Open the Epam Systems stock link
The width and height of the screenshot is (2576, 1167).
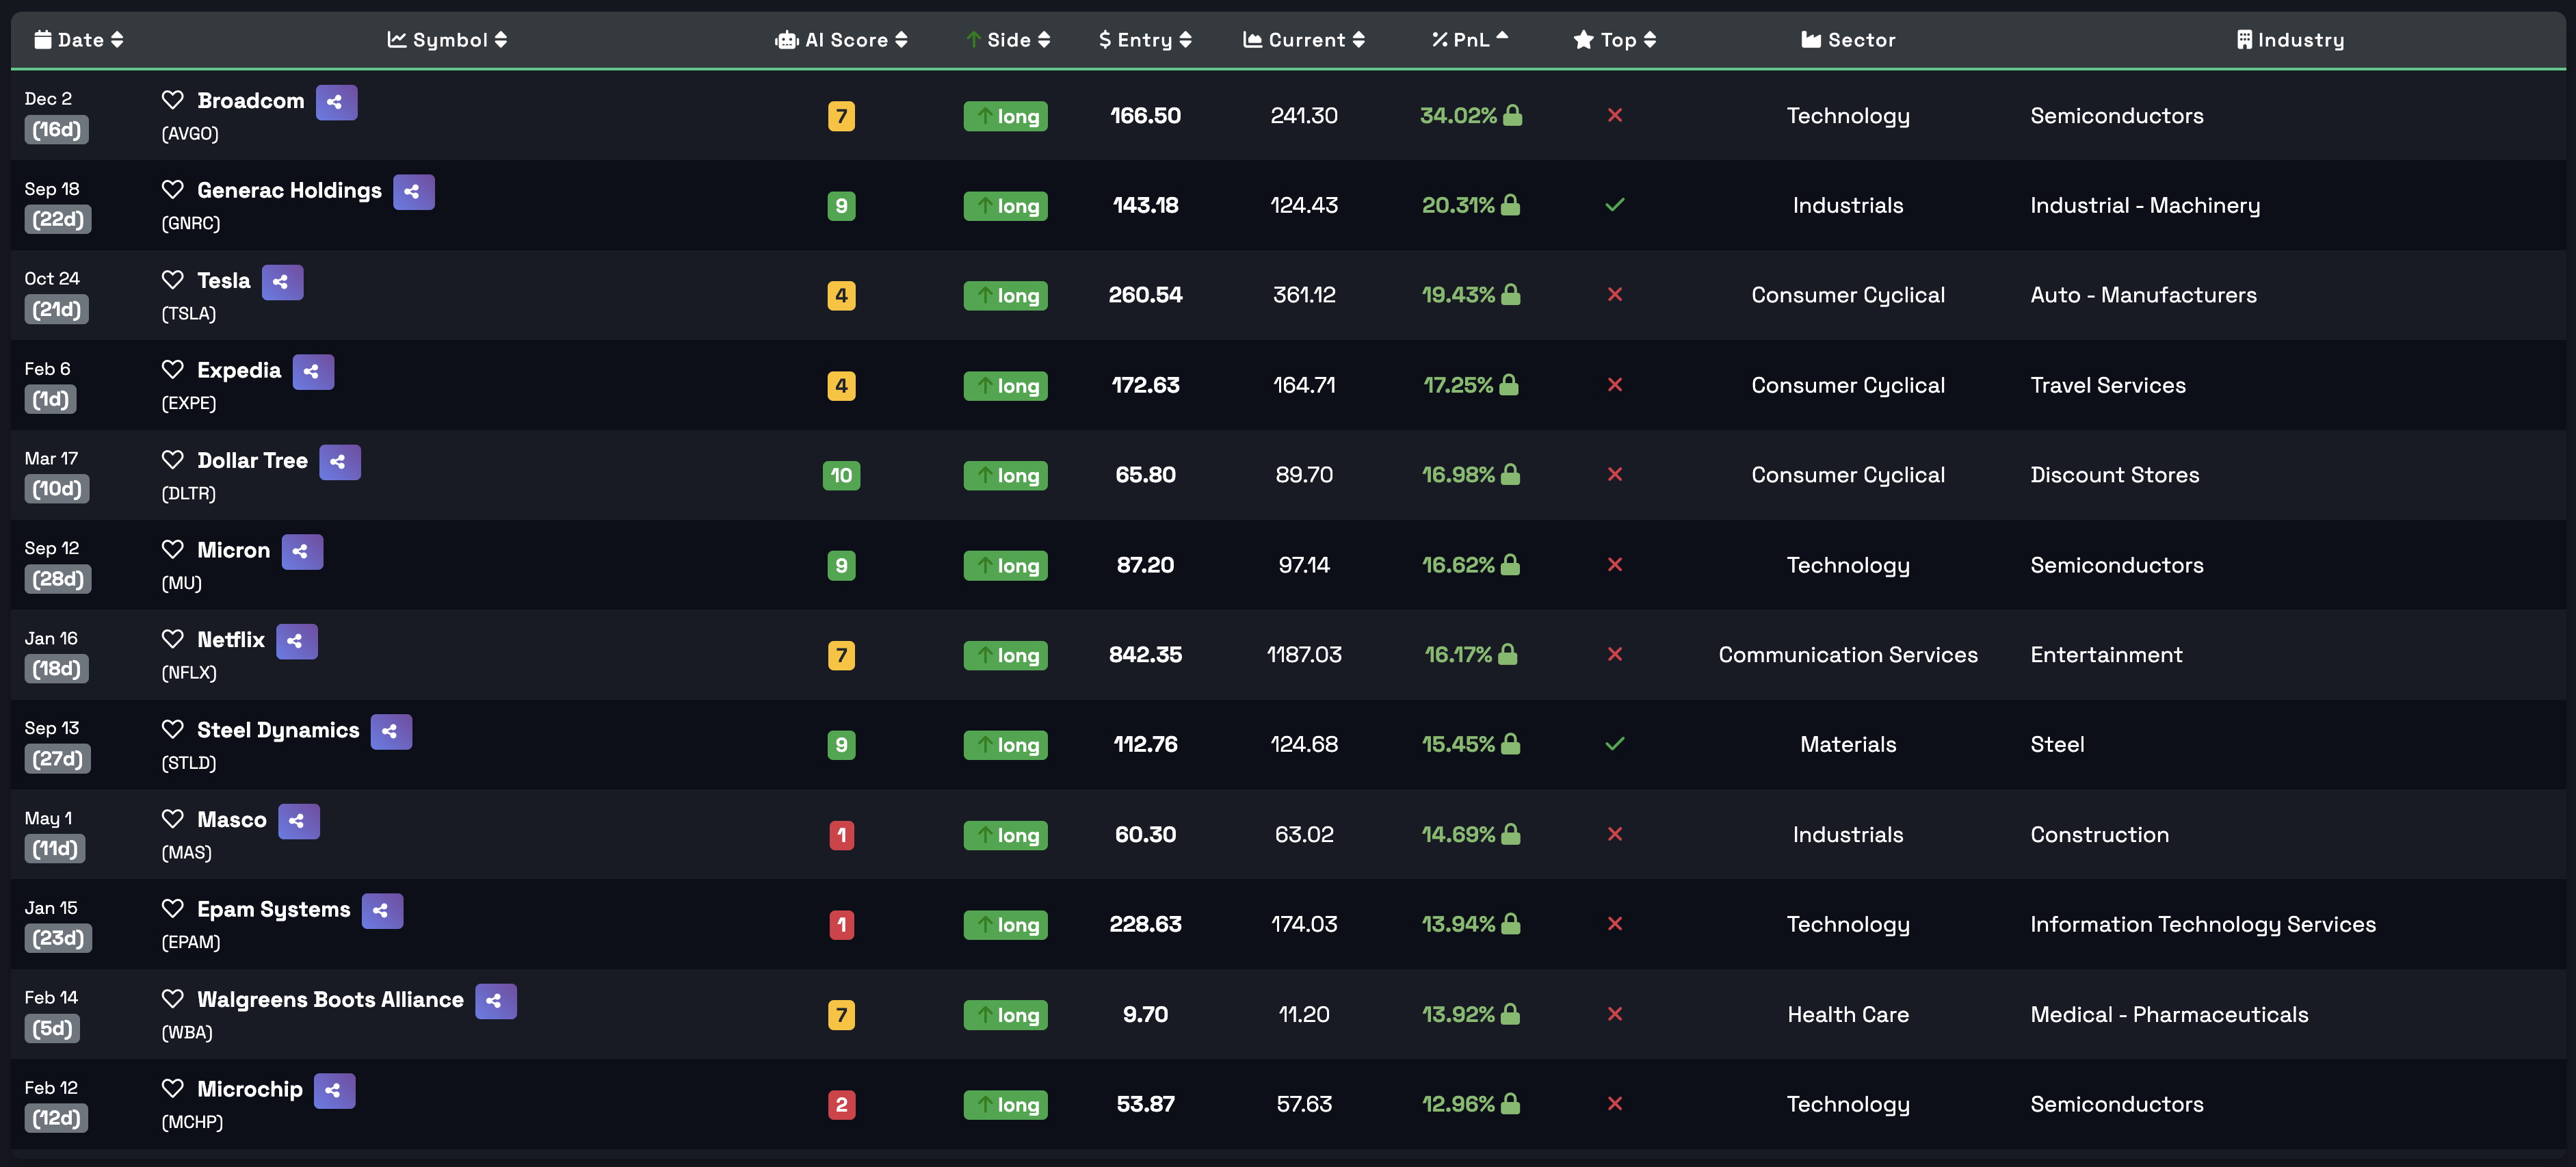click(273, 910)
